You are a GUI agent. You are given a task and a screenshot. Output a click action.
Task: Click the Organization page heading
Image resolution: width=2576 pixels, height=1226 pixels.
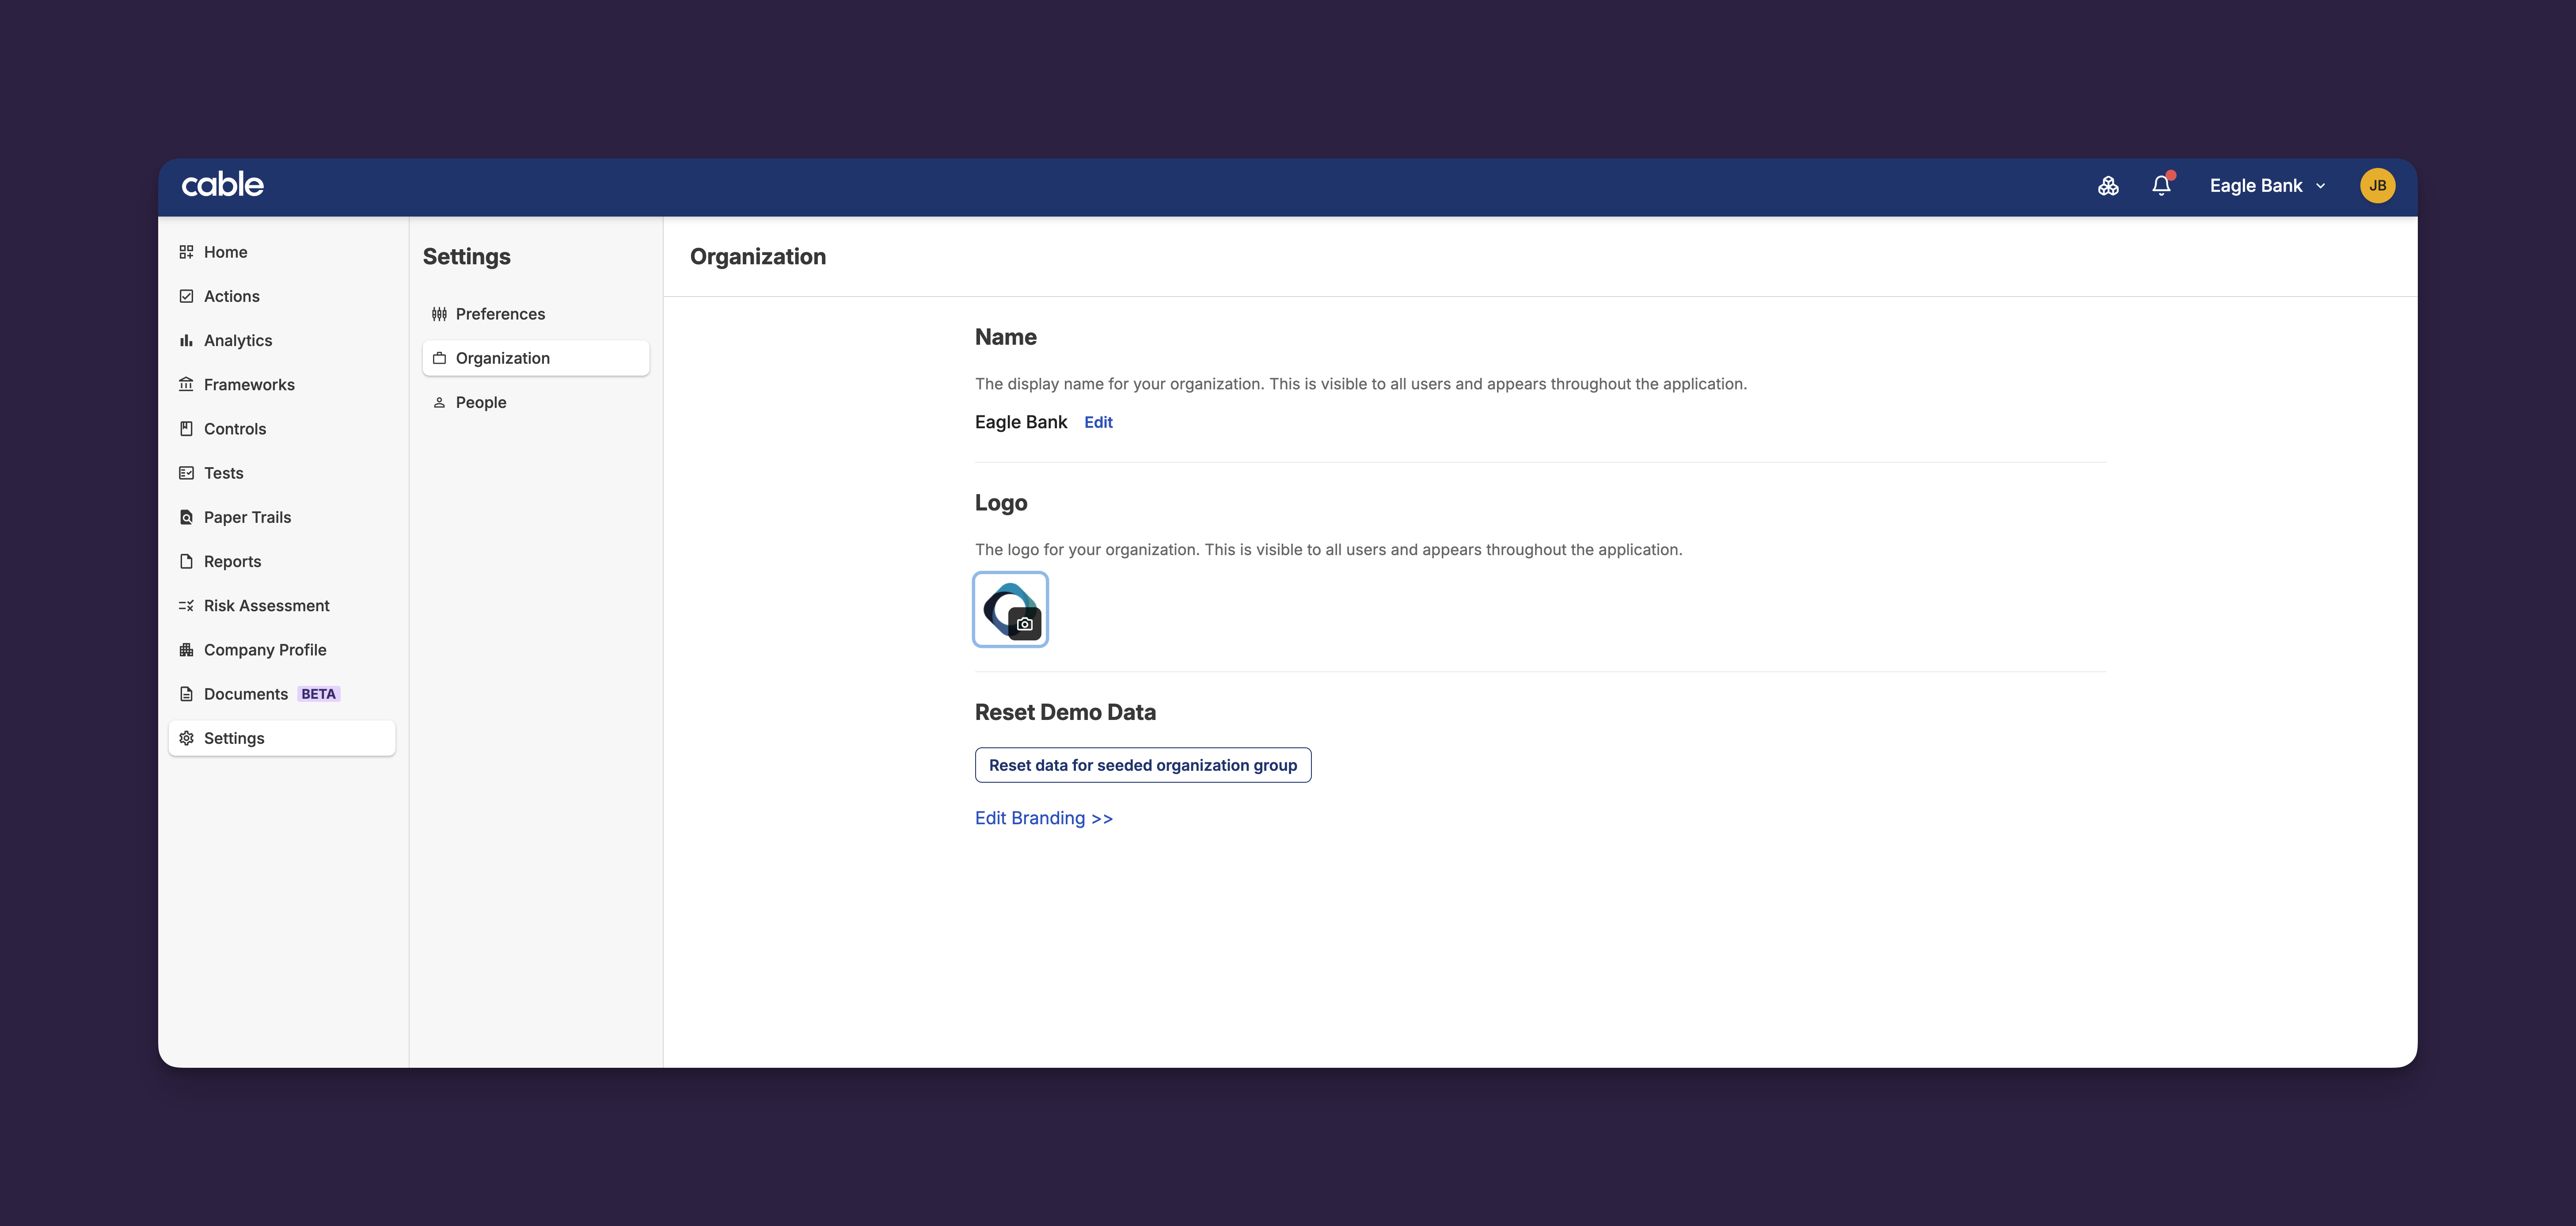pos(758,257)
